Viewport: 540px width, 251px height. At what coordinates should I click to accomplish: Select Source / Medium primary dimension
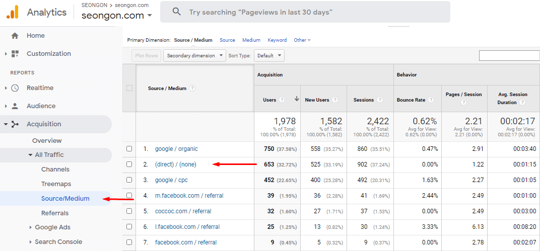[x=193, y=40]
